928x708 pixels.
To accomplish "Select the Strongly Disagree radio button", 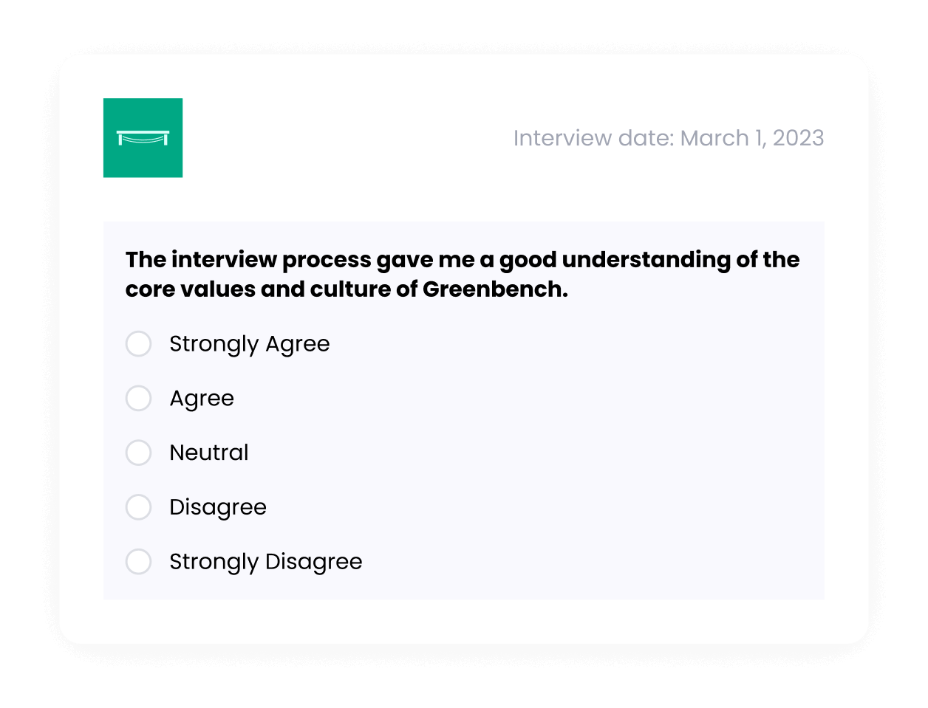I will (x=138, y=562).
